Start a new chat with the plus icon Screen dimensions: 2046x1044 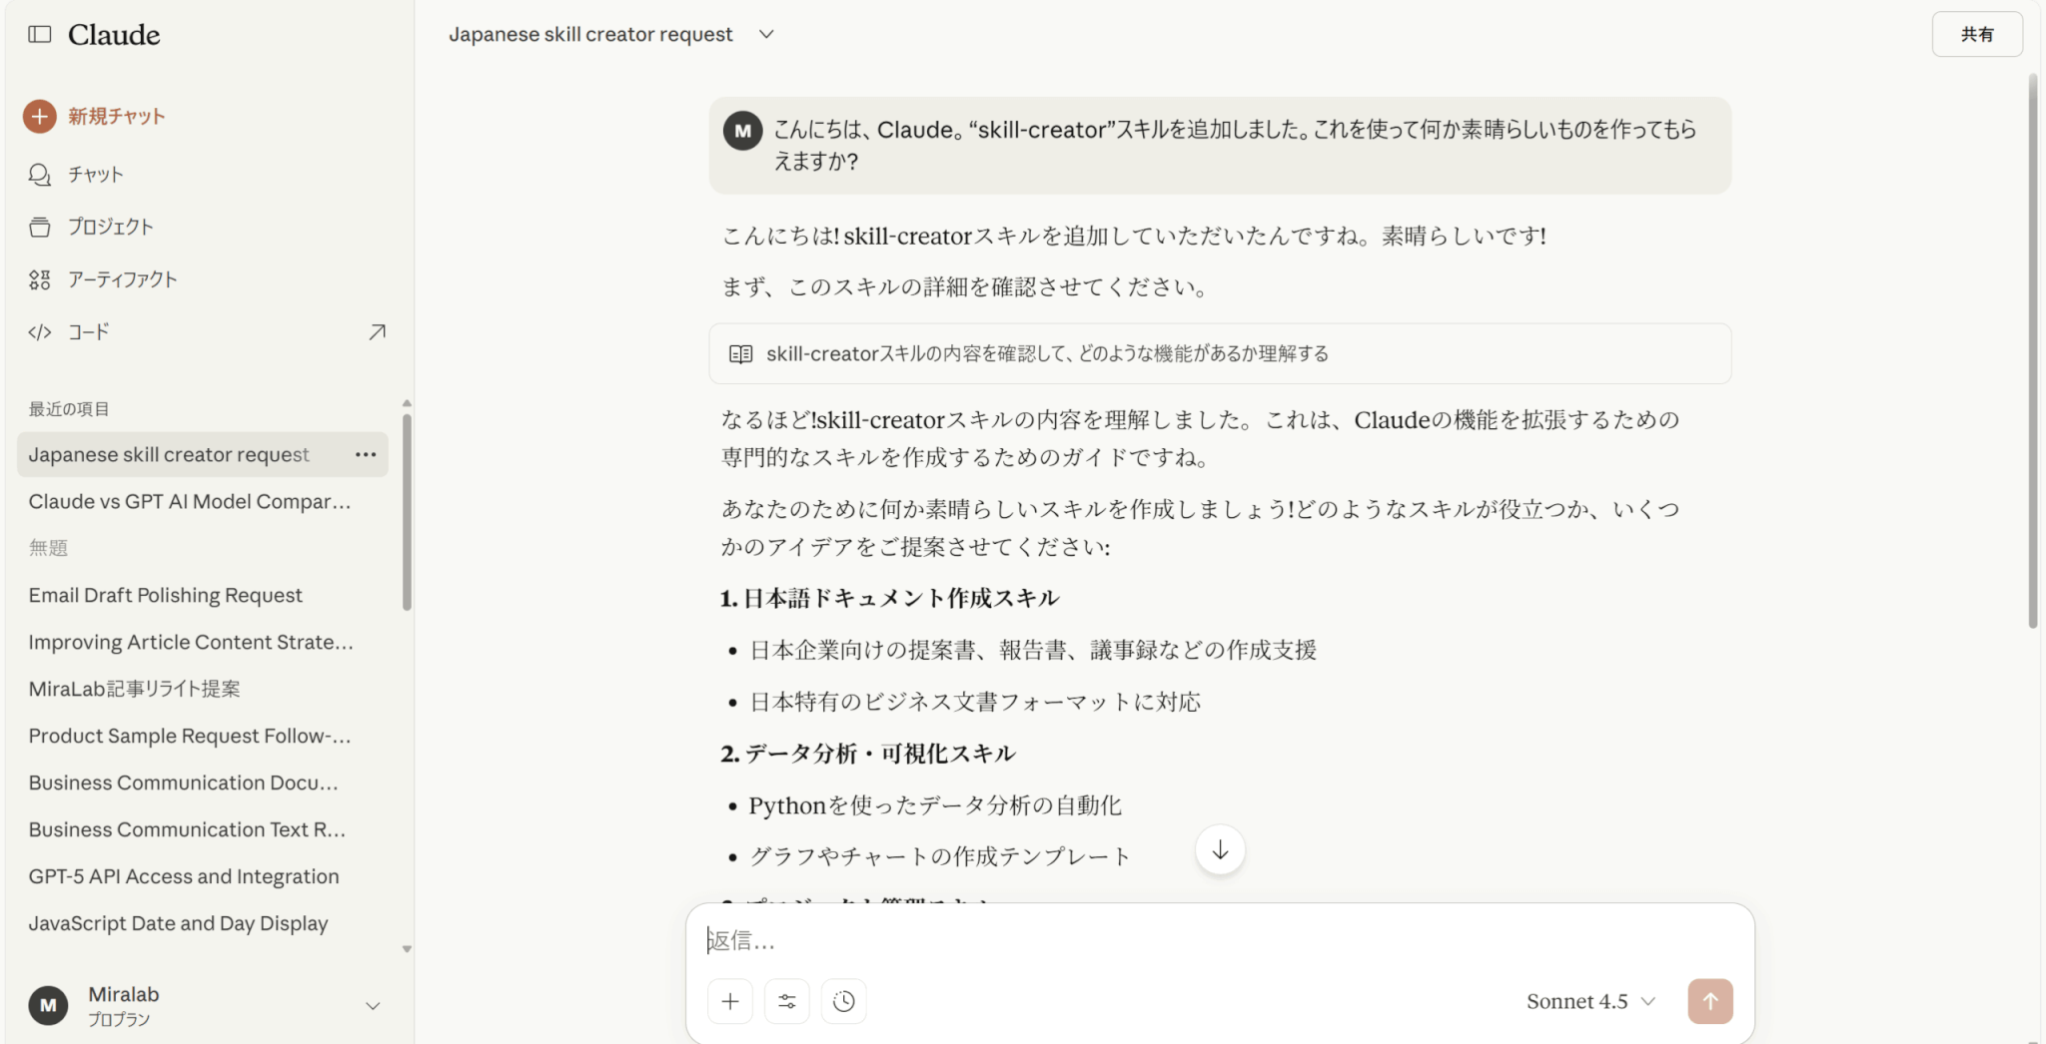pyautogui.click(x=40, y=117)
